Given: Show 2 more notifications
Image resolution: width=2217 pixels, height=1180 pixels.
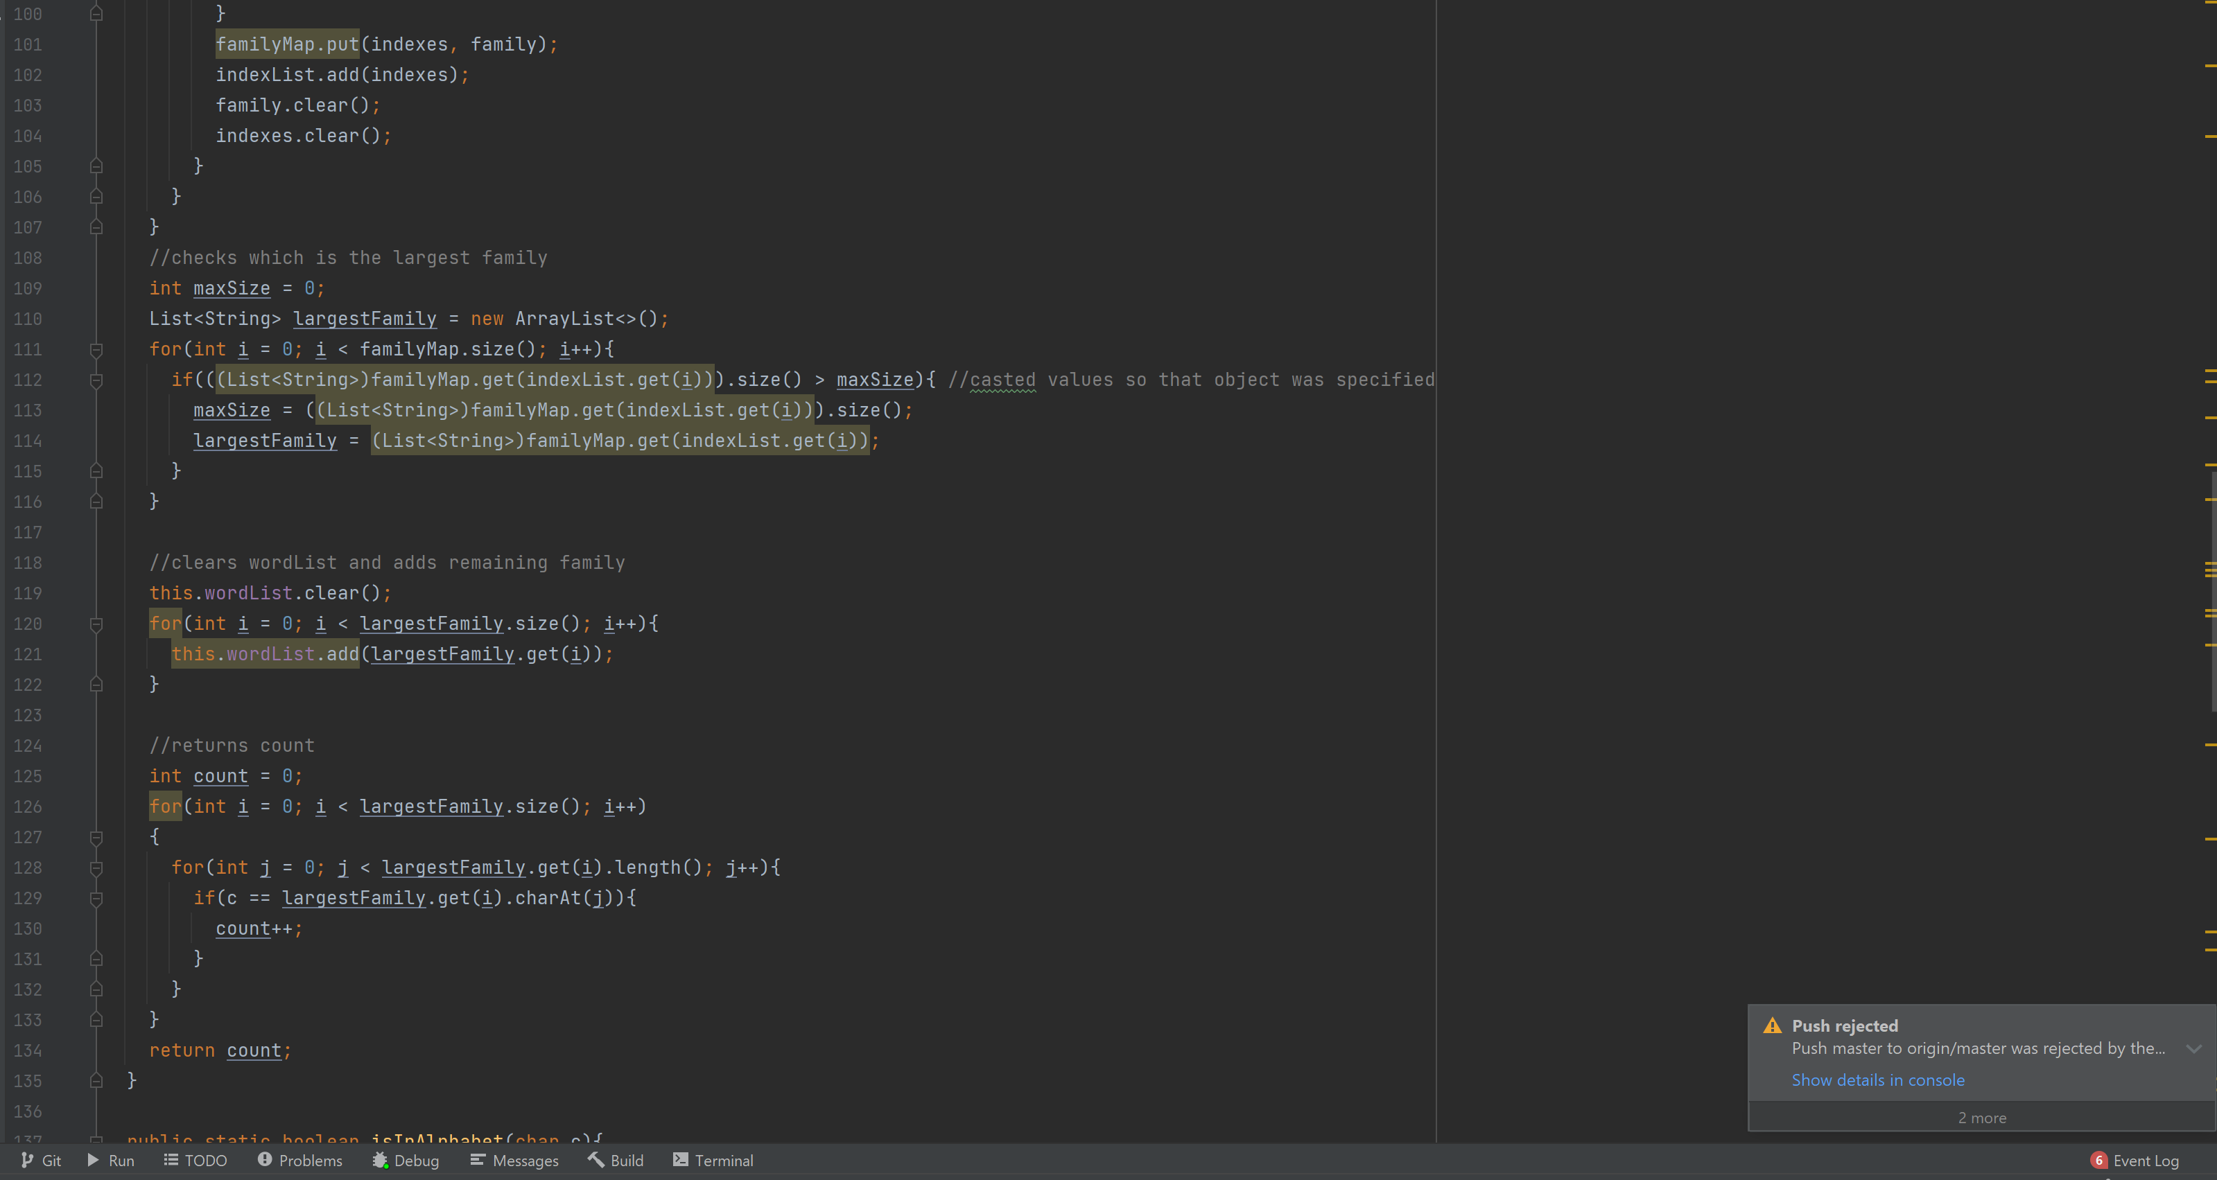Looking at the screenshot, I should pyautogui.click(x=1981, y=1117).
